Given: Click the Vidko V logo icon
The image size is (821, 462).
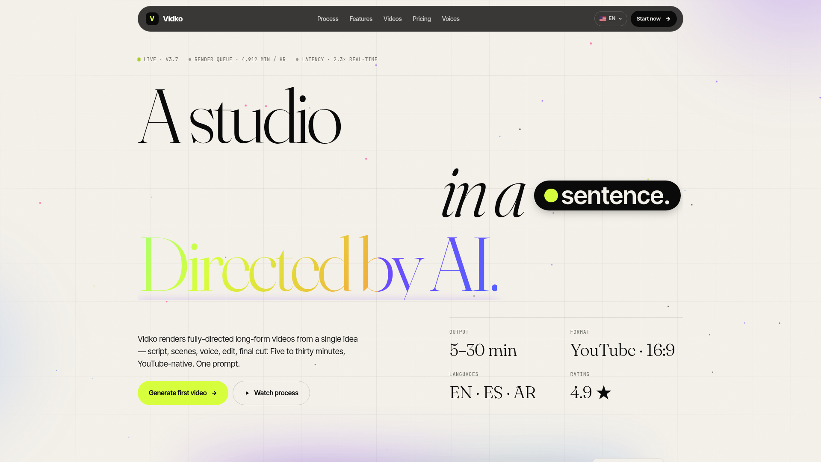Looking at the screenshot, I should coord(152,19).
